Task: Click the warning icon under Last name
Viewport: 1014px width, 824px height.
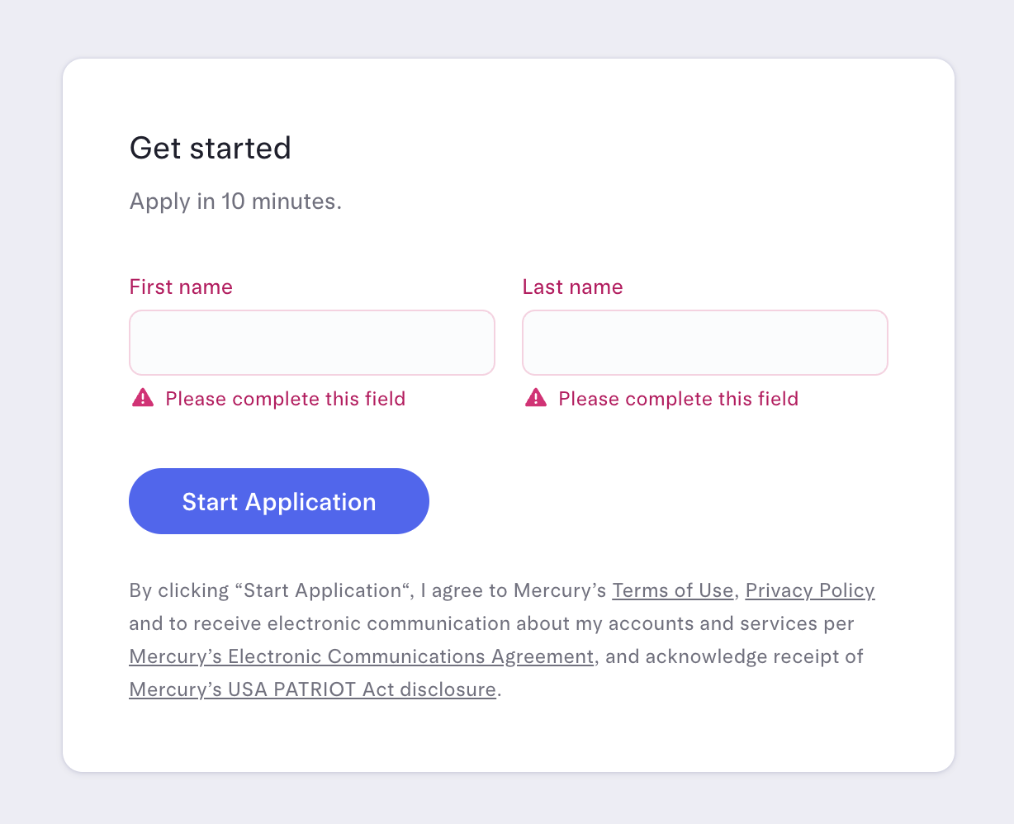Action: tap(536, 398)
